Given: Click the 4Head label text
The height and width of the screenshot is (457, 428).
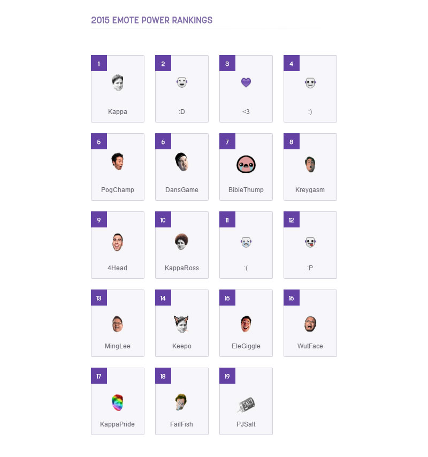Looking at the screenshot, I should pyautogui.click(x=117, y=268).
